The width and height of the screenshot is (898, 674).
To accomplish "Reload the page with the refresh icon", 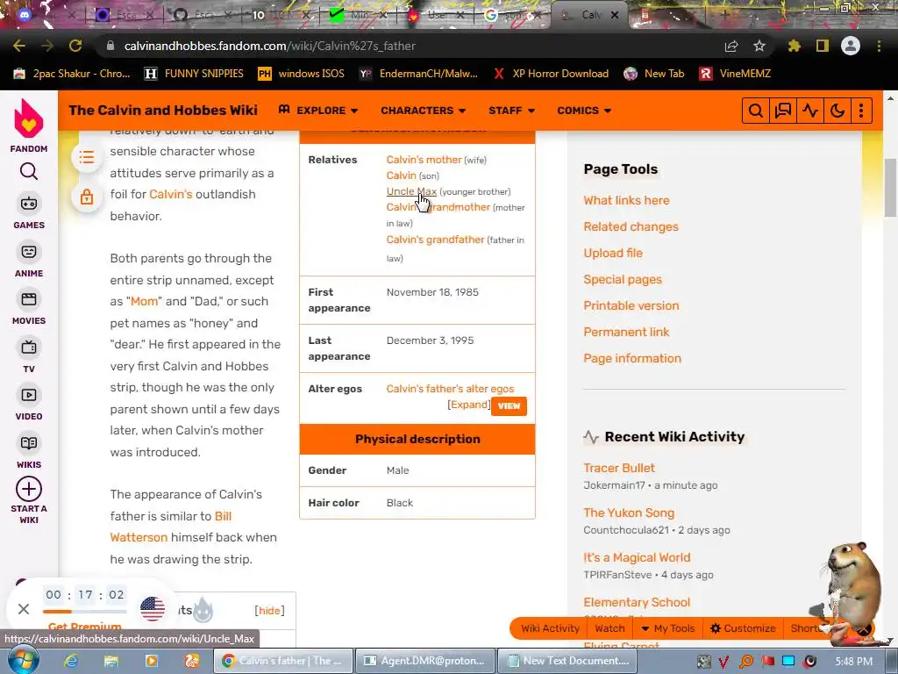I will point(75,46).
